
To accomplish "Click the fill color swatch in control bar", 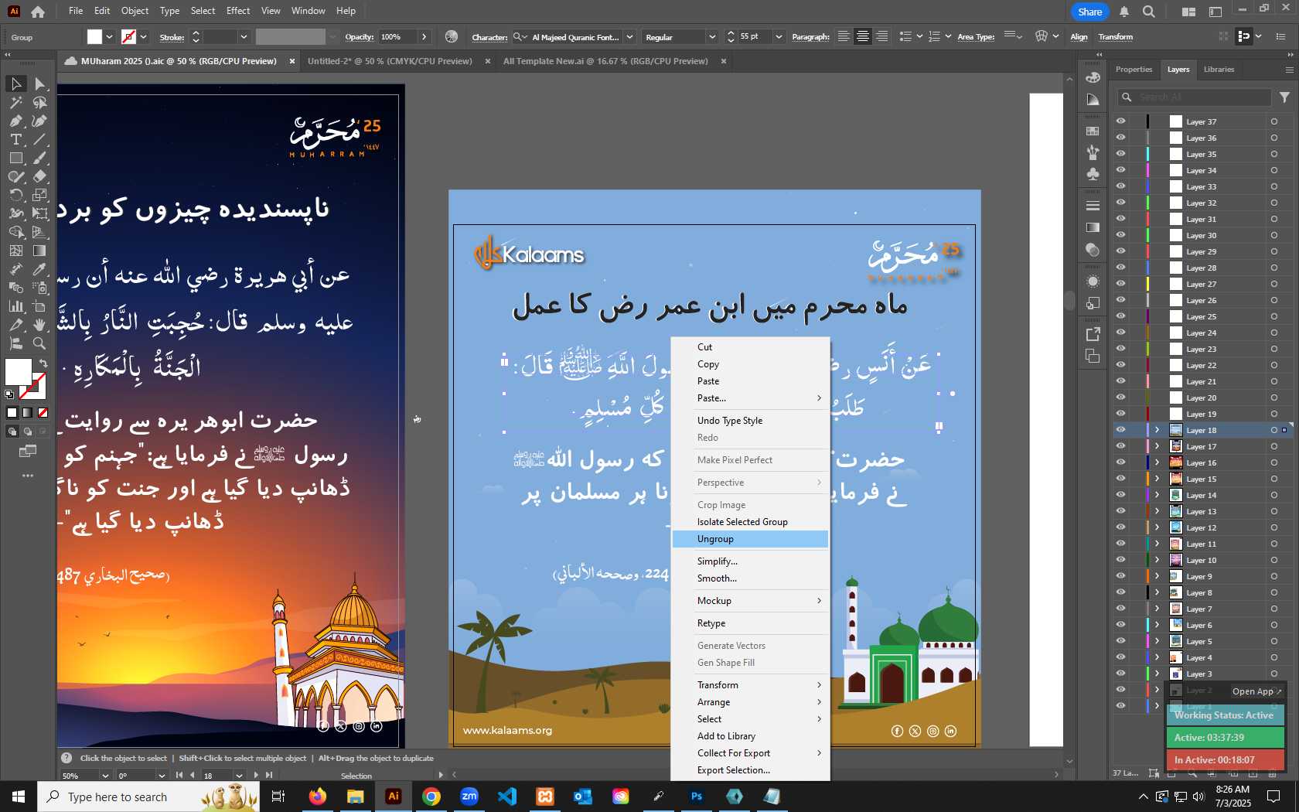I will 94,37.
